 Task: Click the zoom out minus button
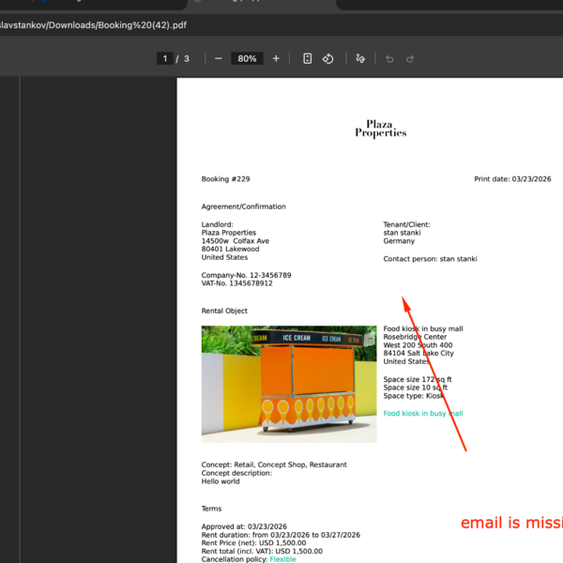(219, 58)
